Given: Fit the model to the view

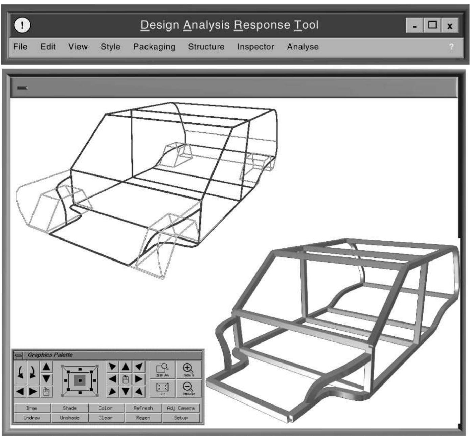Looking at the screenshot, I should point(162,389).
